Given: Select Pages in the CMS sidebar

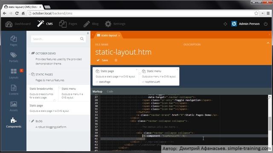Looking at the screenshot, I should 14,41.
